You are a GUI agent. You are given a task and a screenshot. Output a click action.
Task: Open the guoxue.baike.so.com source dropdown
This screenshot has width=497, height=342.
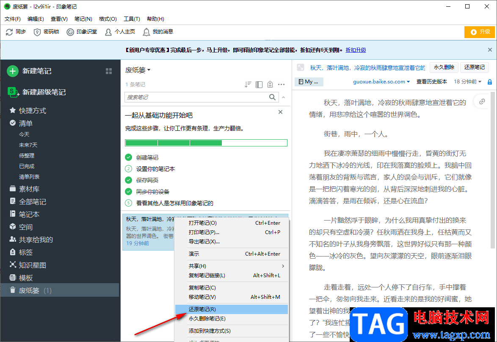(x=381, y=82)
